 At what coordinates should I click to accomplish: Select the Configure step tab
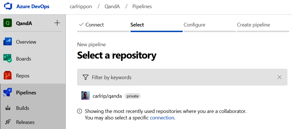tap(194, 25)
